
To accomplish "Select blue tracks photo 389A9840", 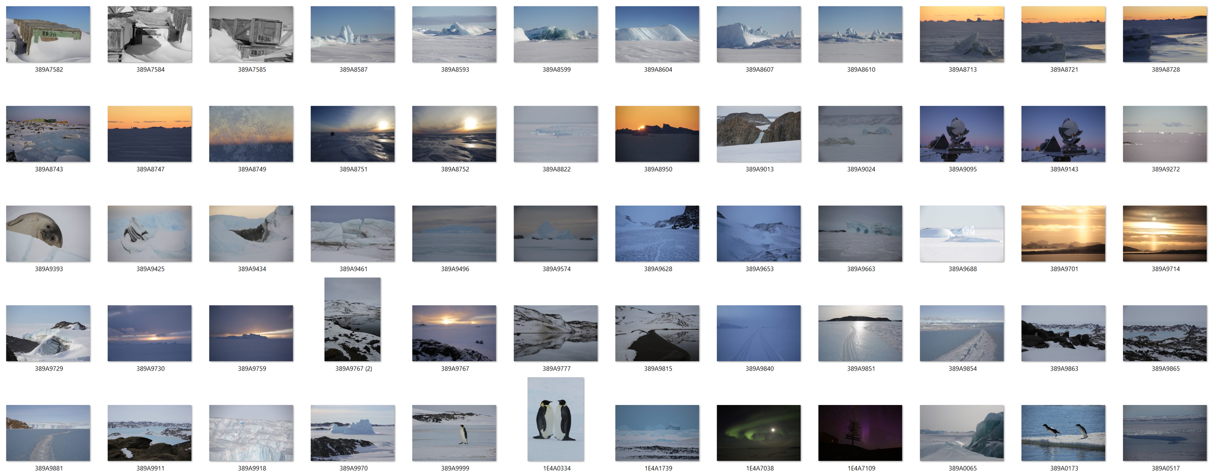I will 758,333.
